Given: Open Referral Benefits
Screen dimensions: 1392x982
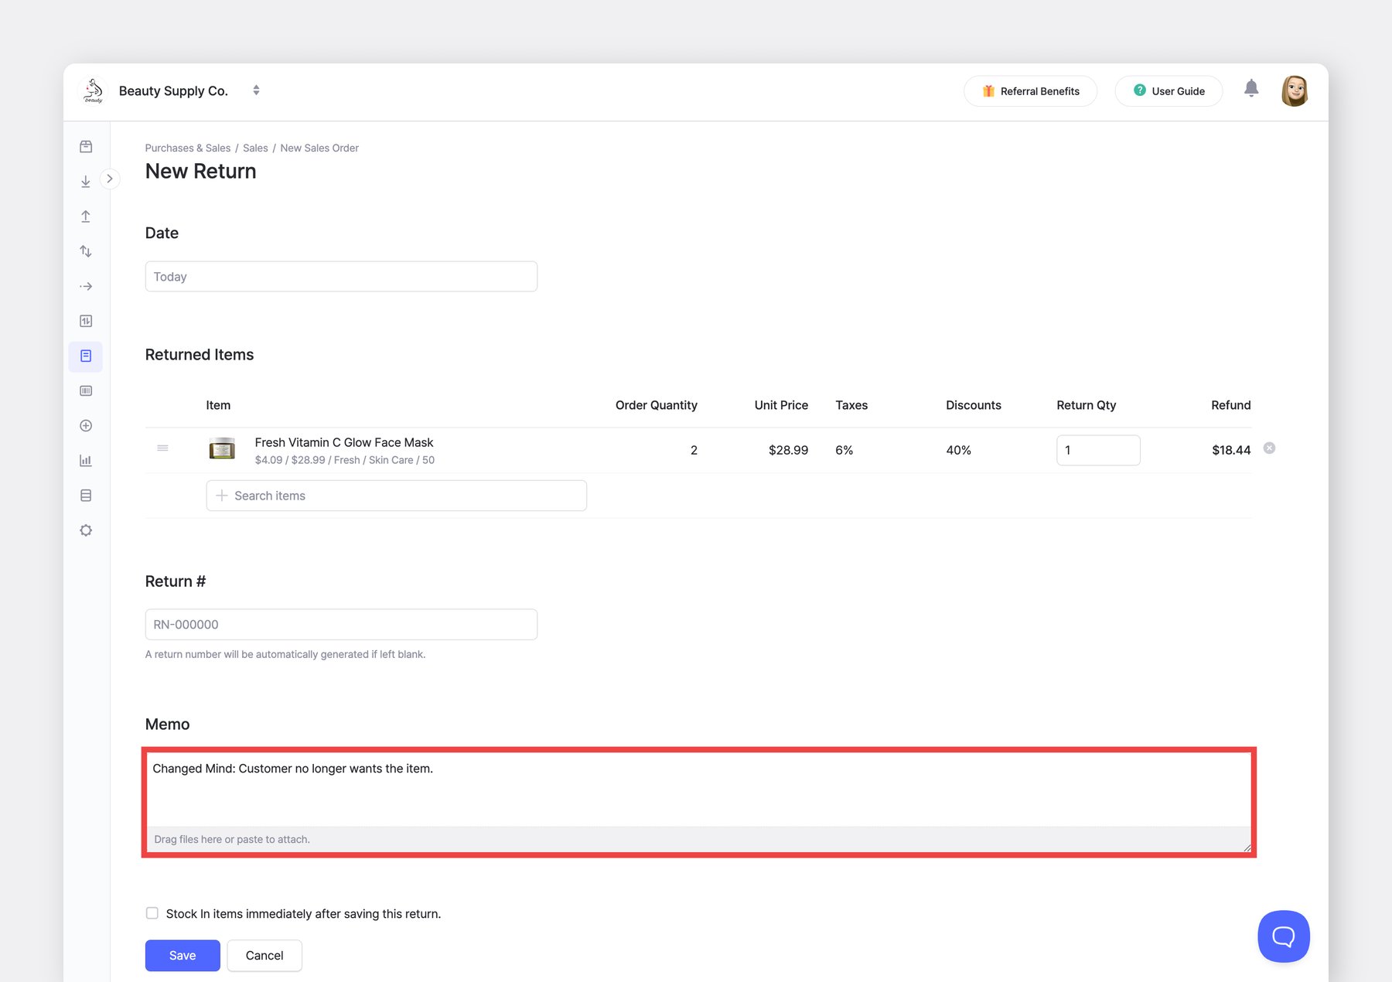Looking at the screenshot, I should 1030,91.
